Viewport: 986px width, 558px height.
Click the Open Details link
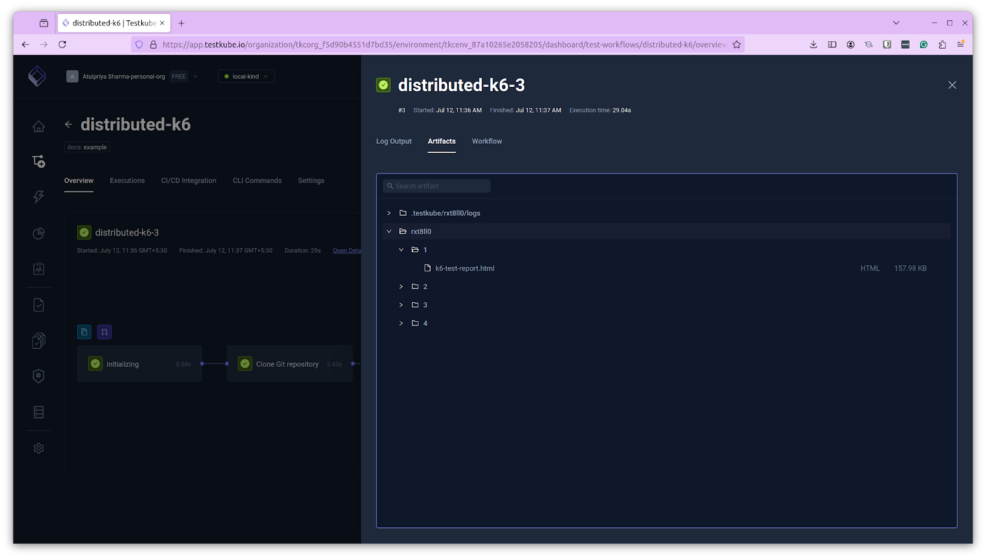(347, 250)
